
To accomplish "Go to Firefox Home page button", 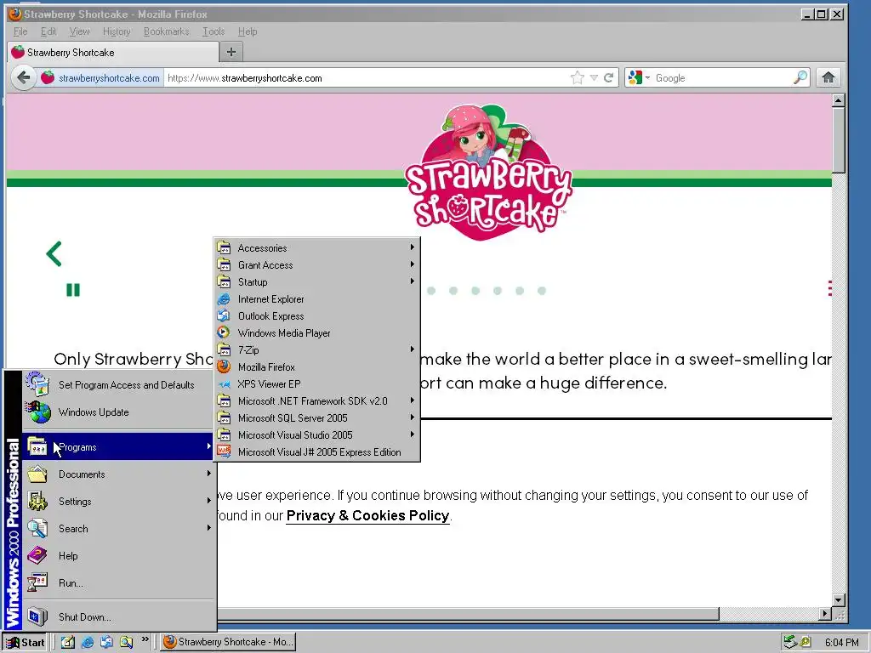I will coord(828,77).
